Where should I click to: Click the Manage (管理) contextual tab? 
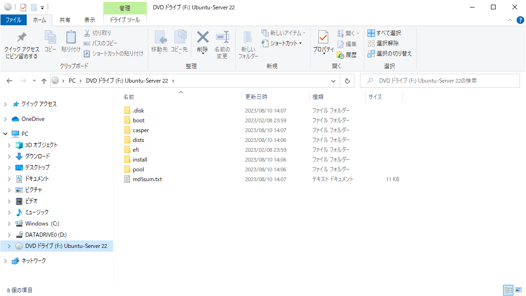pos(125,7)
